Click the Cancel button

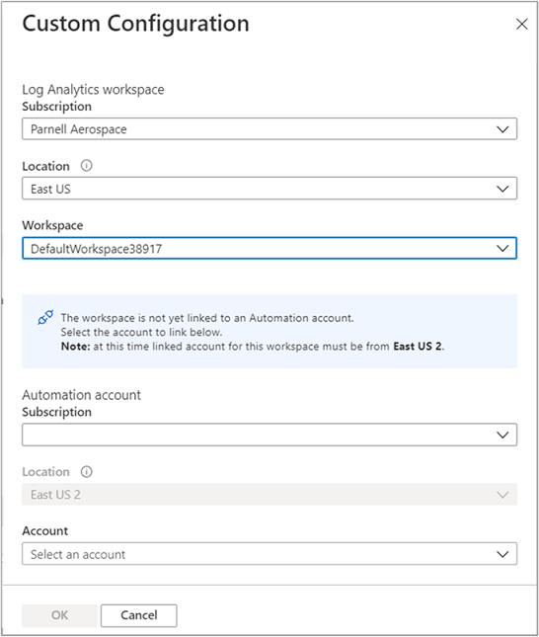pos(139,615)
